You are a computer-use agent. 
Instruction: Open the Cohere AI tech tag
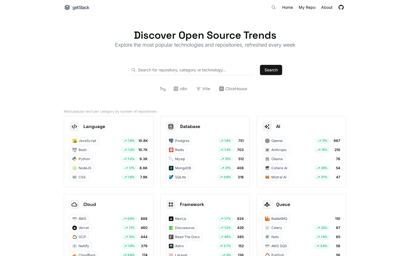(276, 168)
